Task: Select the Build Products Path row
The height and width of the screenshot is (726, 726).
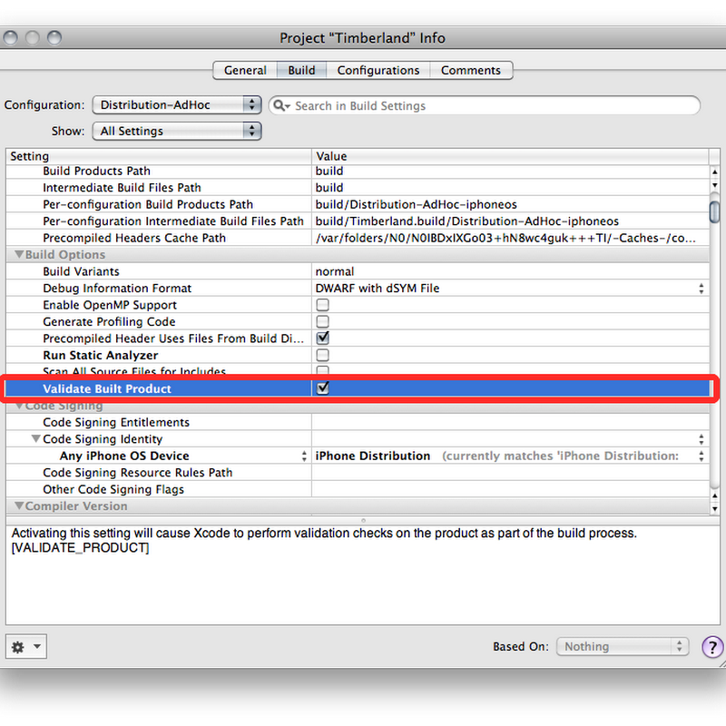Action: [x=358, y=171]
